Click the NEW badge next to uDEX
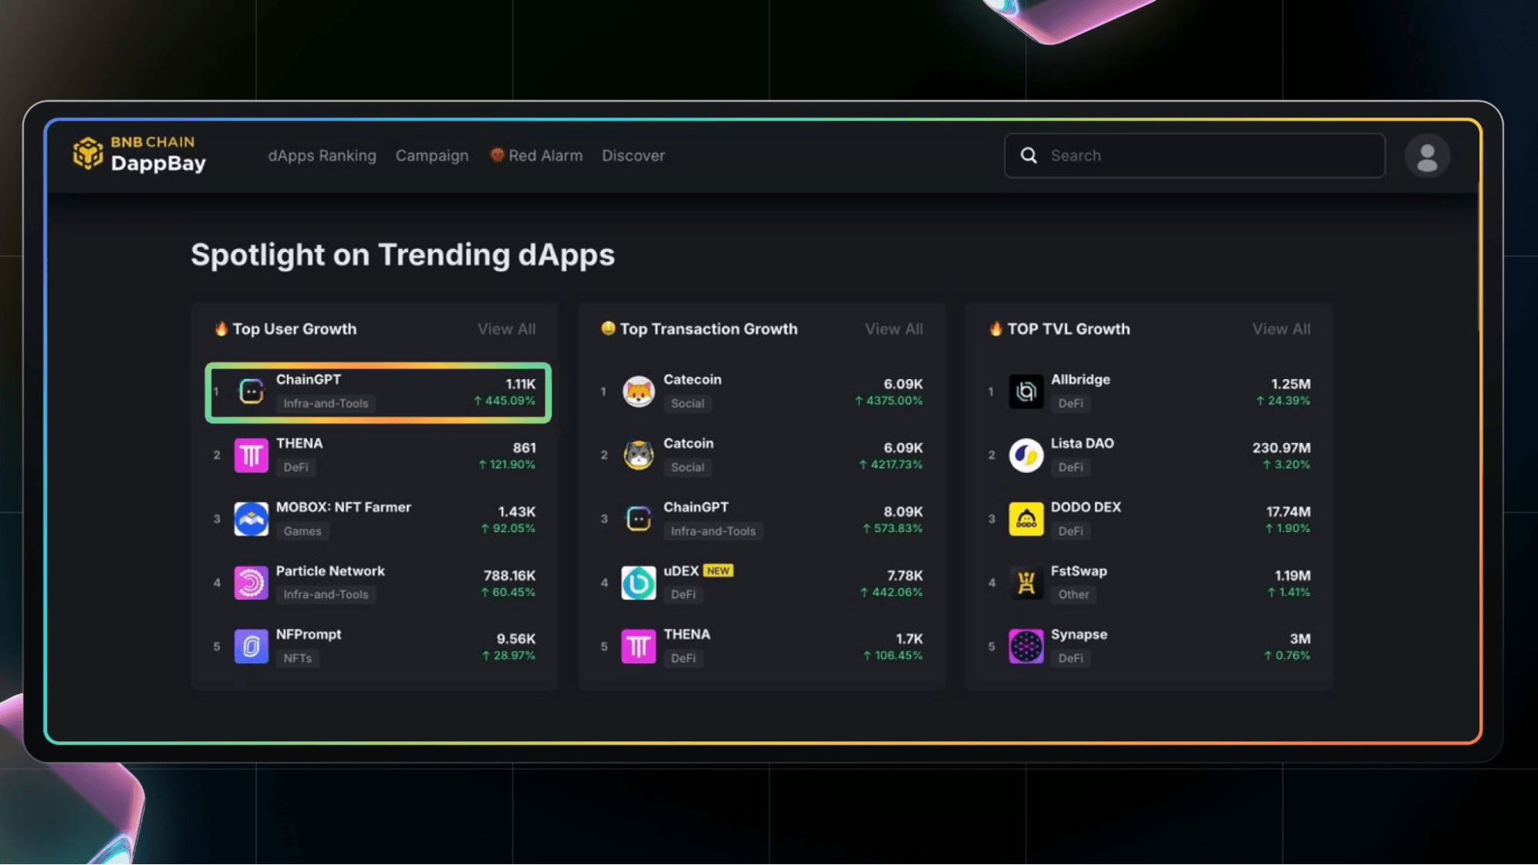1538x865 pixels. (x=718, y=571)
